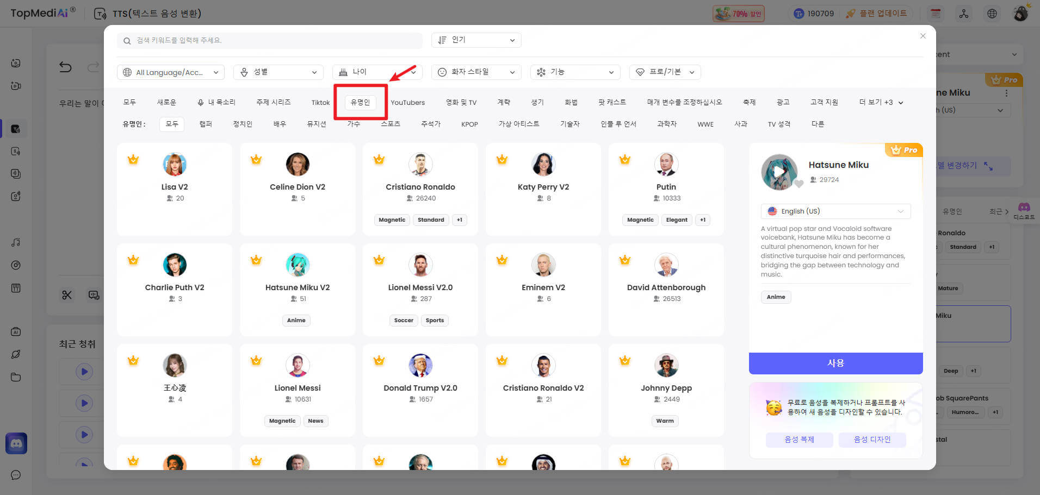1040x495 pixels.
Task: Click the News tag on Lionel Messi card
Action: pos(315,421)
